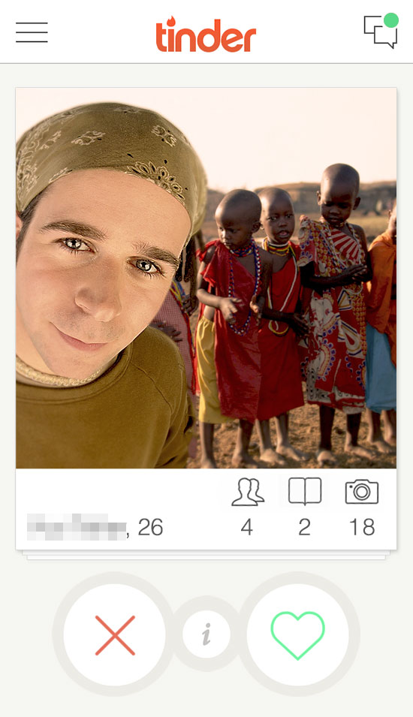Click the shared interests count 2
Image resolution: width=413 pixels, height=717 pixels.
coord(305,527)
